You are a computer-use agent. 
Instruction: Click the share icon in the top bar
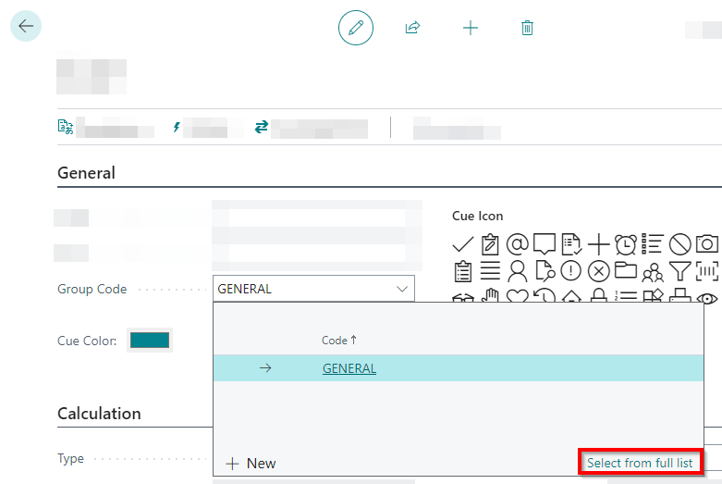pos(412,28)
